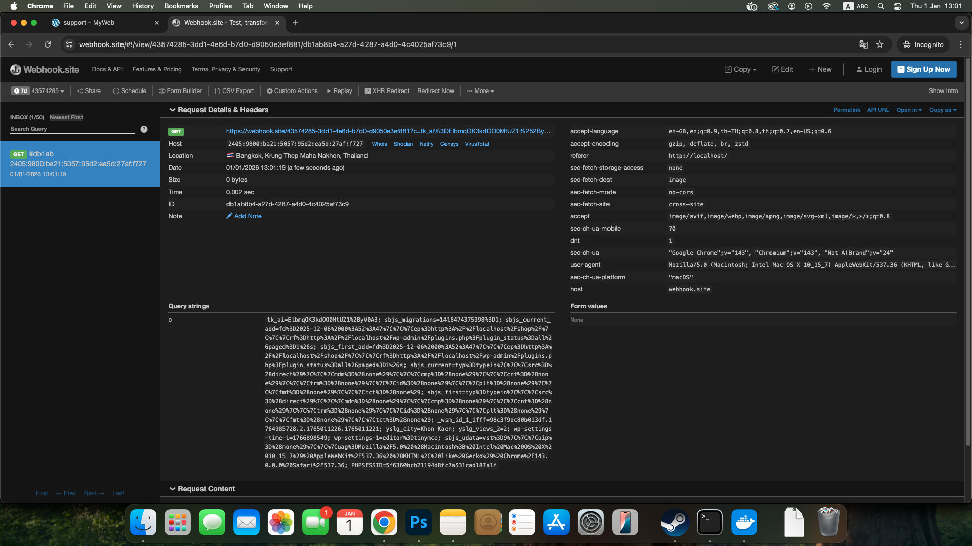Bookmark page with star icon
This screenshot has width=972, height=546.
[x=880, y=44]
